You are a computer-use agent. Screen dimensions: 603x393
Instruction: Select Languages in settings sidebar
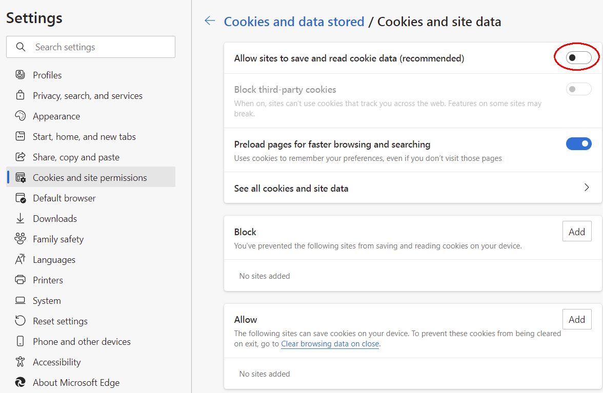(x=54, y=259)
